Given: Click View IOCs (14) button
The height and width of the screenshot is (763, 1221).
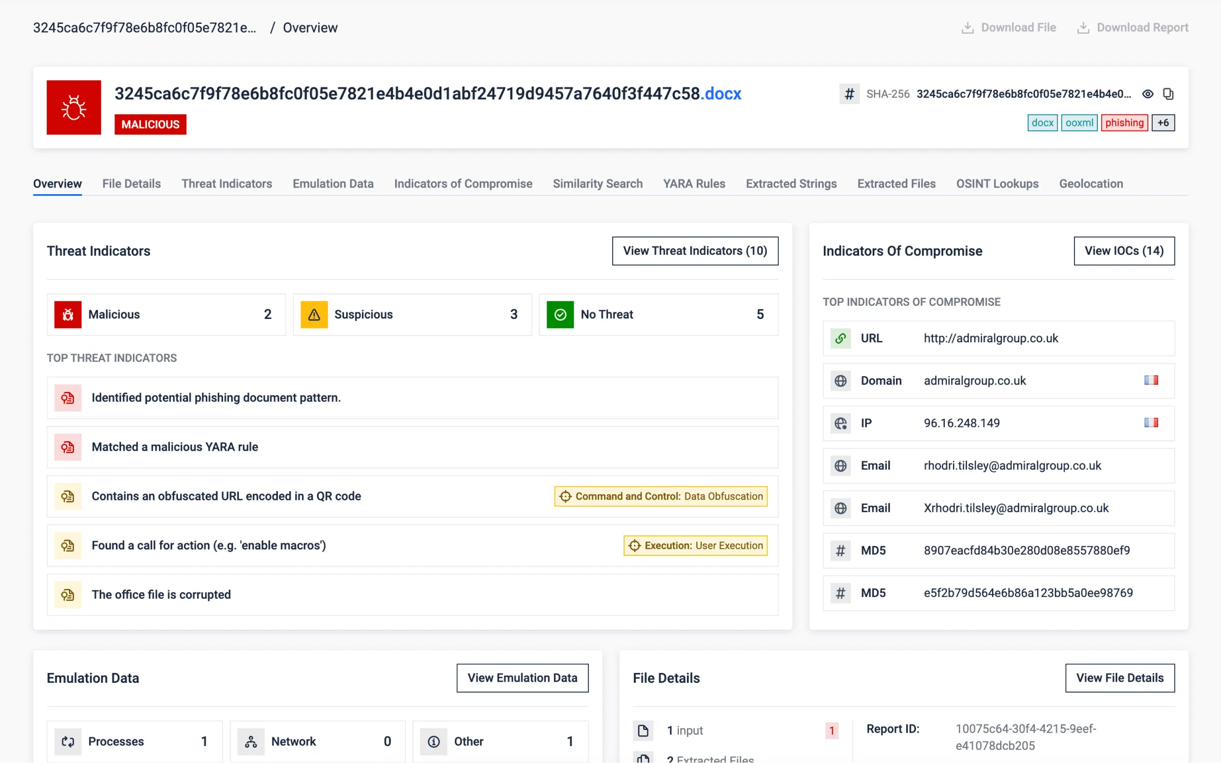Looking at the screenshot, I should [x=1124, y=251].
